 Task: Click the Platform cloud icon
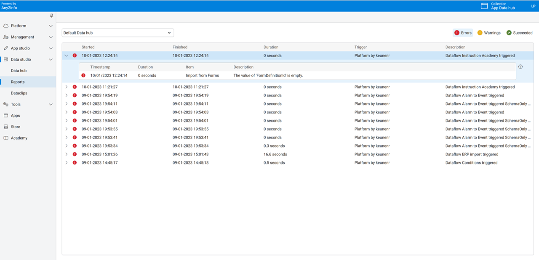(x=6, y=26)
